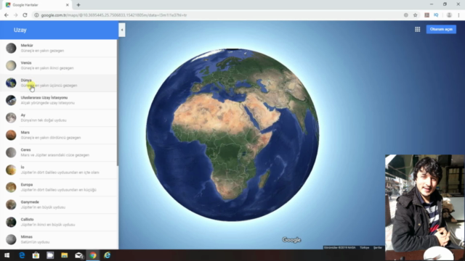Select the Merkür planet thumbnail
The height and width of the screenshot is (261, 465).
pos(11,48)
